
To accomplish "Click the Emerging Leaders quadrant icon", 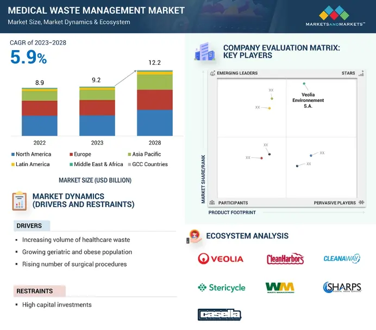I will 212,73.
